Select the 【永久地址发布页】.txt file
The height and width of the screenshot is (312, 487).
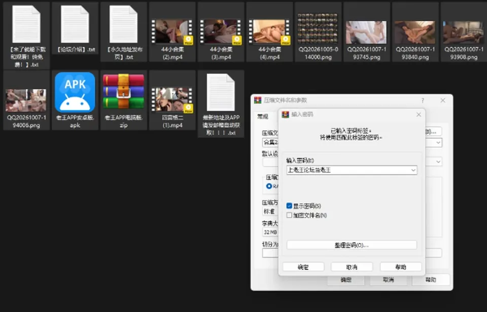[124, 31]
